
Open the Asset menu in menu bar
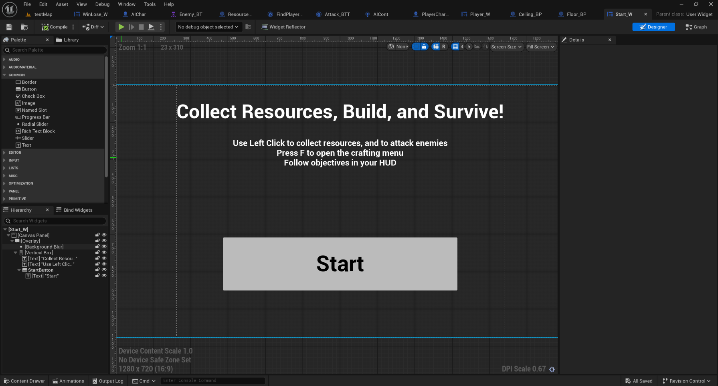pyautogui.click(x=62, y=4)
